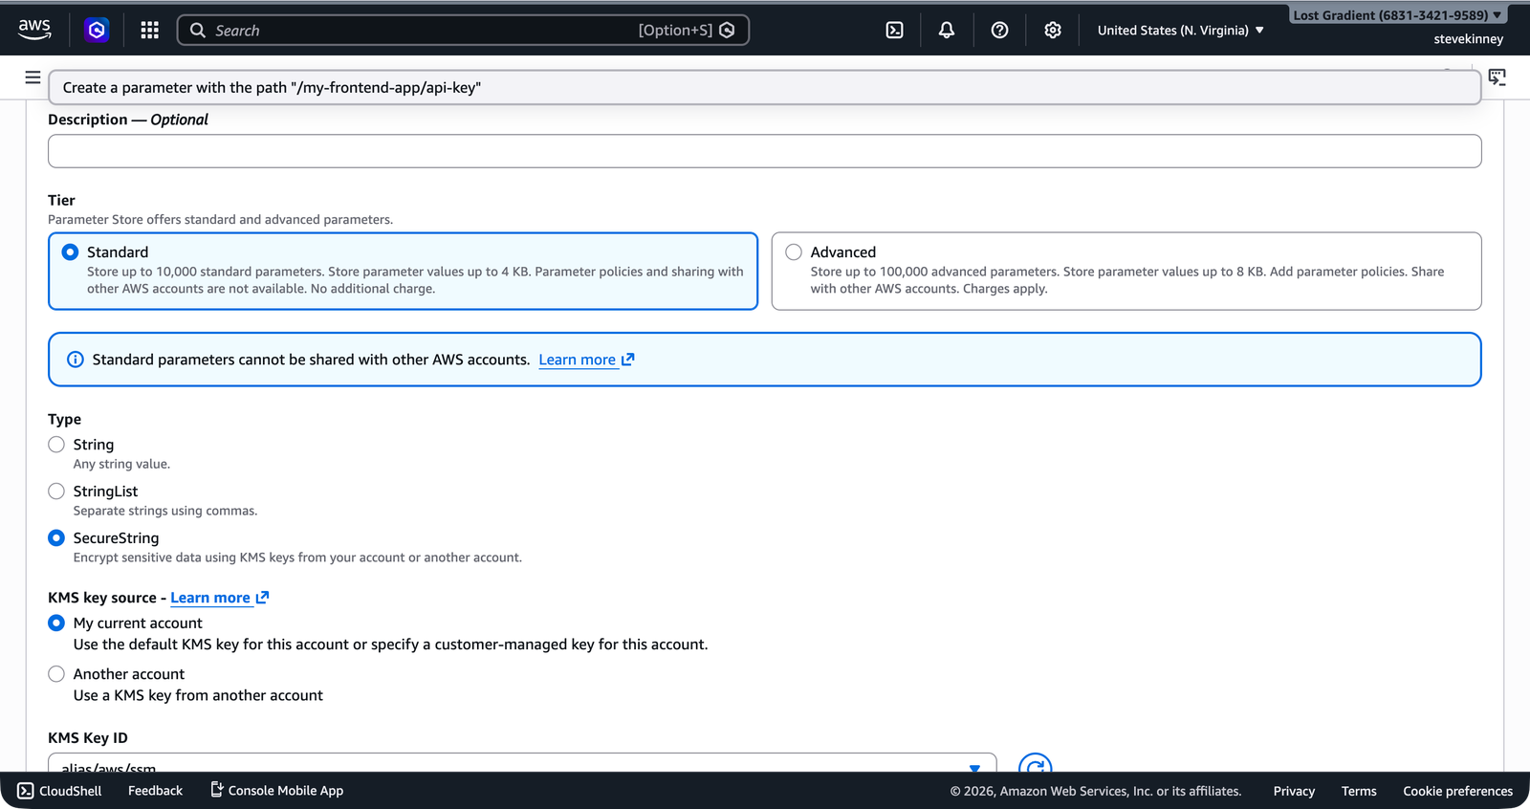Expand the United States (N. Virginia) region selector
1530x809 pixels.
1180,31
